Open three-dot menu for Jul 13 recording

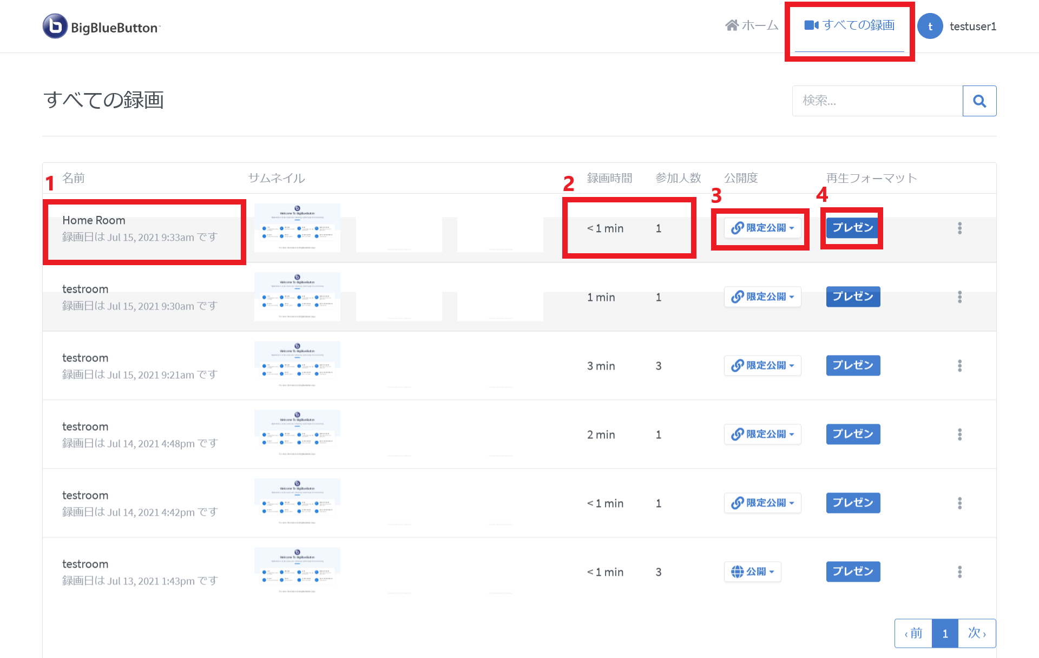(x=959, y=572)
